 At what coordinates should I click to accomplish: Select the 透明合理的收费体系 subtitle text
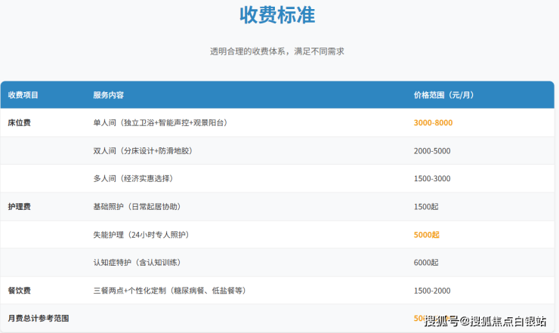coord(277,51)
